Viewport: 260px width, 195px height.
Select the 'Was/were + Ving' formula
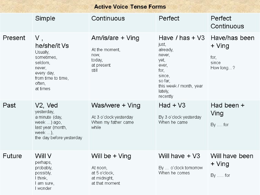coord(116,106)
